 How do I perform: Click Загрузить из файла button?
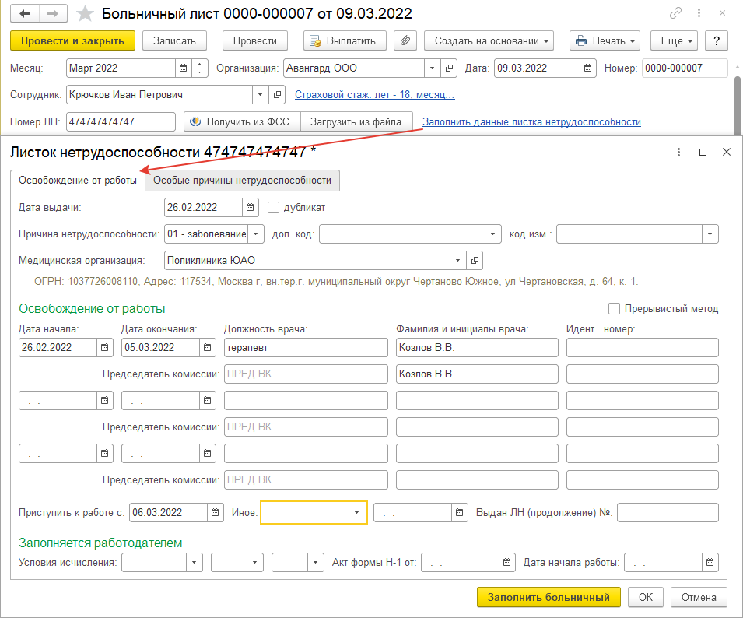pyautogui.click(x=356, y=121)
